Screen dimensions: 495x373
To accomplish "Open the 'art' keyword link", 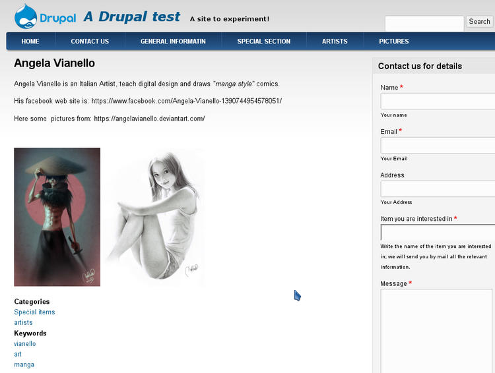I will tap(18, 354).
